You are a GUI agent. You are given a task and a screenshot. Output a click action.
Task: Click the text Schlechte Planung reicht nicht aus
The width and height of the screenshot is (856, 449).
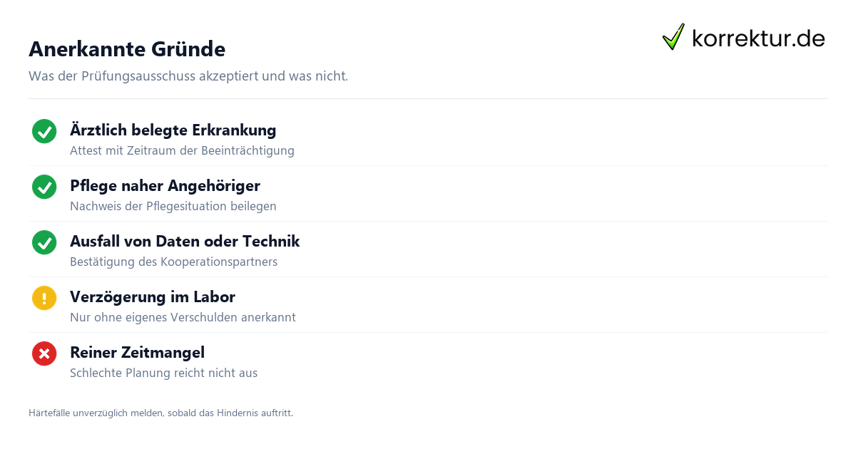[163, 373]
